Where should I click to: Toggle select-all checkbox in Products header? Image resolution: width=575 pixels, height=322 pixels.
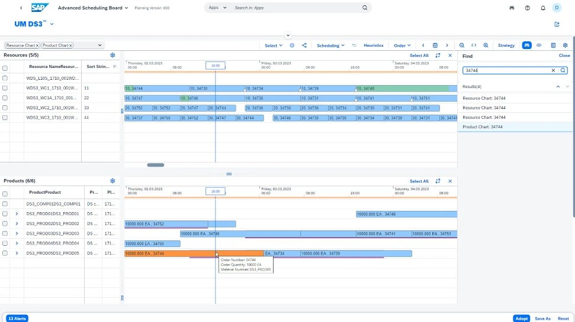tap(5, 193)
